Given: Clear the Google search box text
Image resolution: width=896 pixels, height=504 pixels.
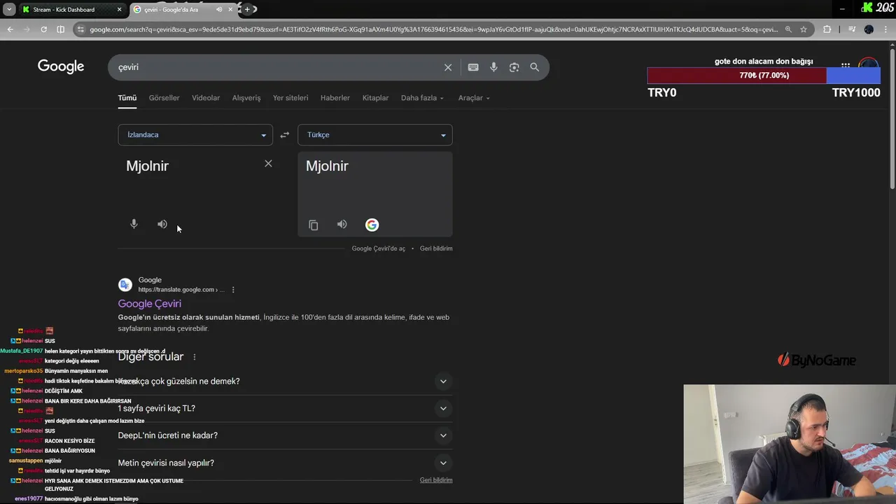Looking at the screenshot, I should 448,67.
